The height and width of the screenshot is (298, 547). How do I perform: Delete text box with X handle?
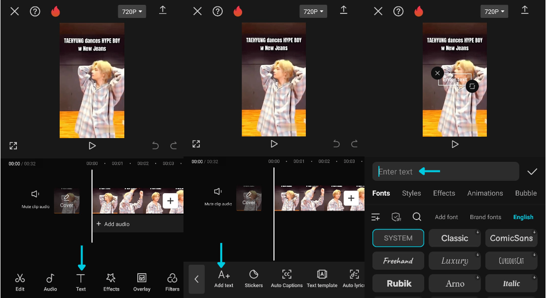click(438, 73)
